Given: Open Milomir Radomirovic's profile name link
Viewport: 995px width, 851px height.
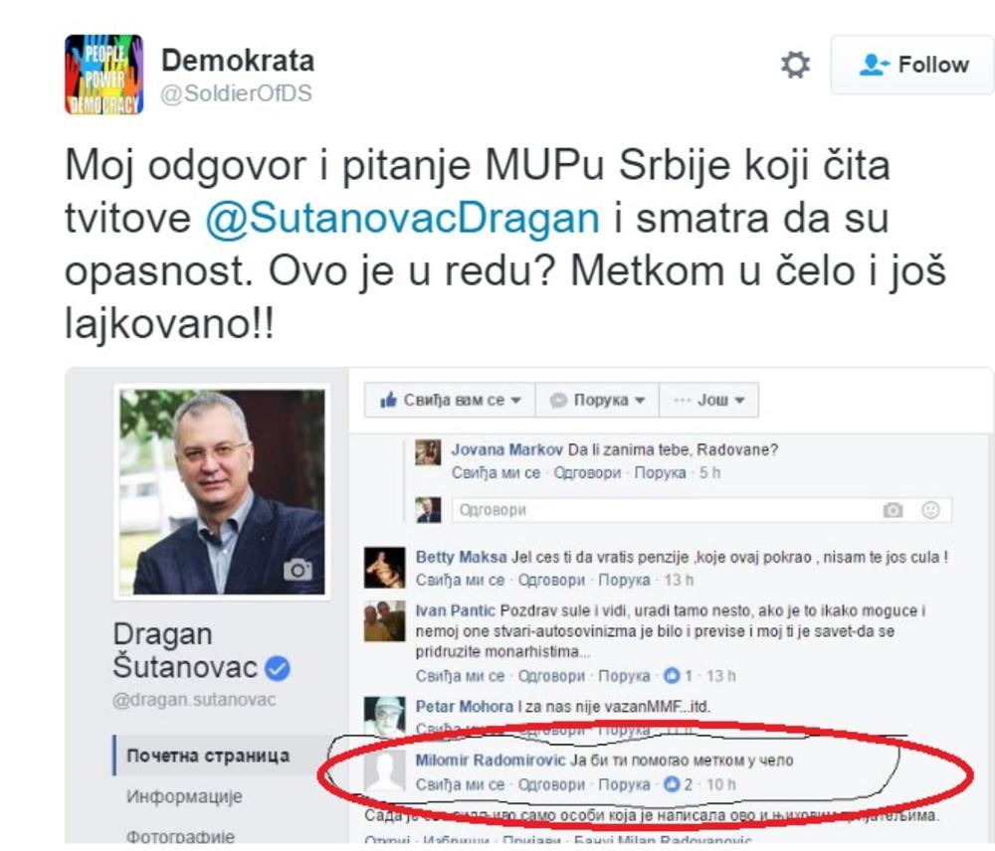Looking at the screenshot, I should 490,761.
